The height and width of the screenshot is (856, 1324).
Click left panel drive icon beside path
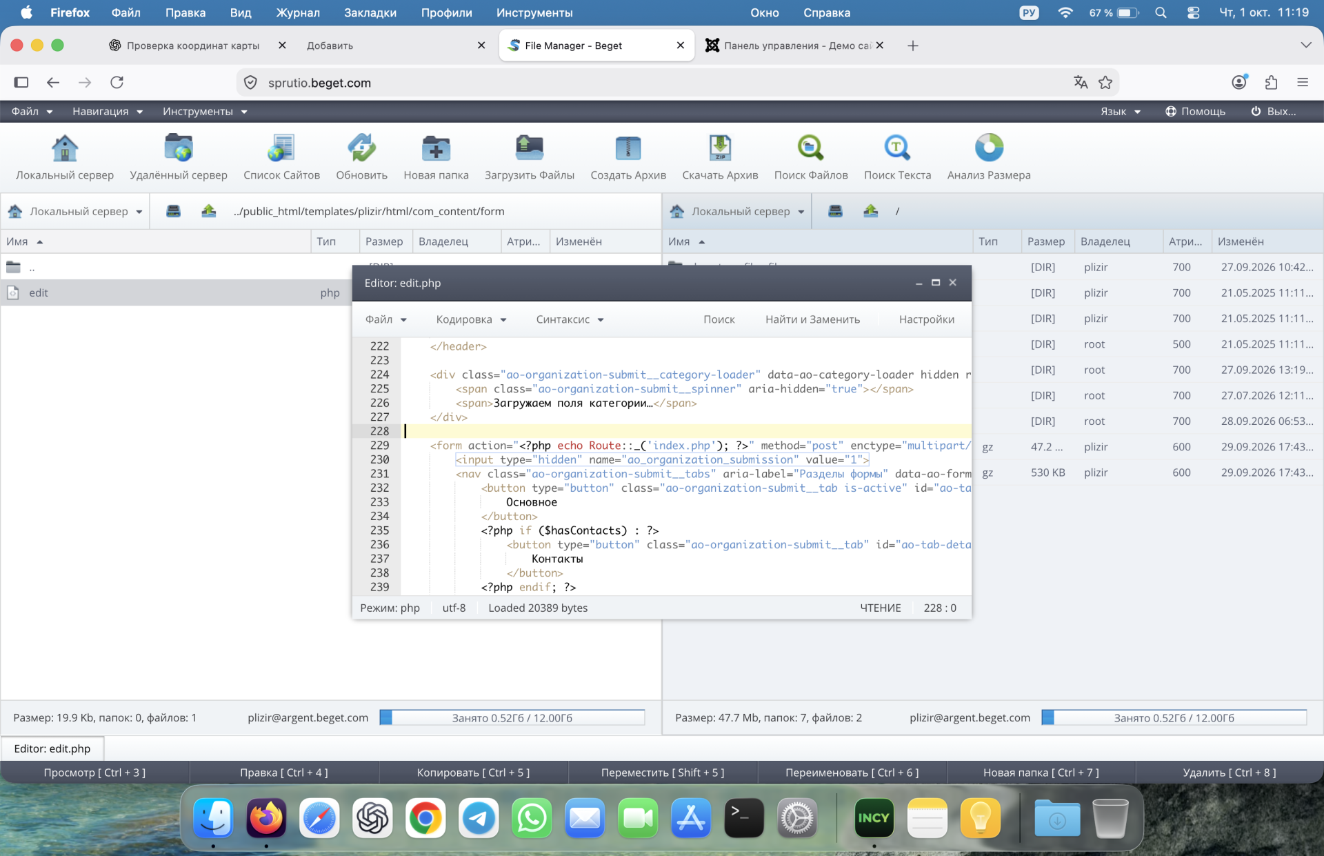173,211
